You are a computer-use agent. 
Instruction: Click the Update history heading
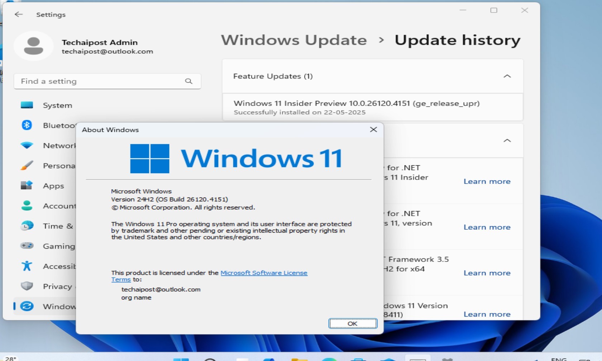tap(458, 40)
